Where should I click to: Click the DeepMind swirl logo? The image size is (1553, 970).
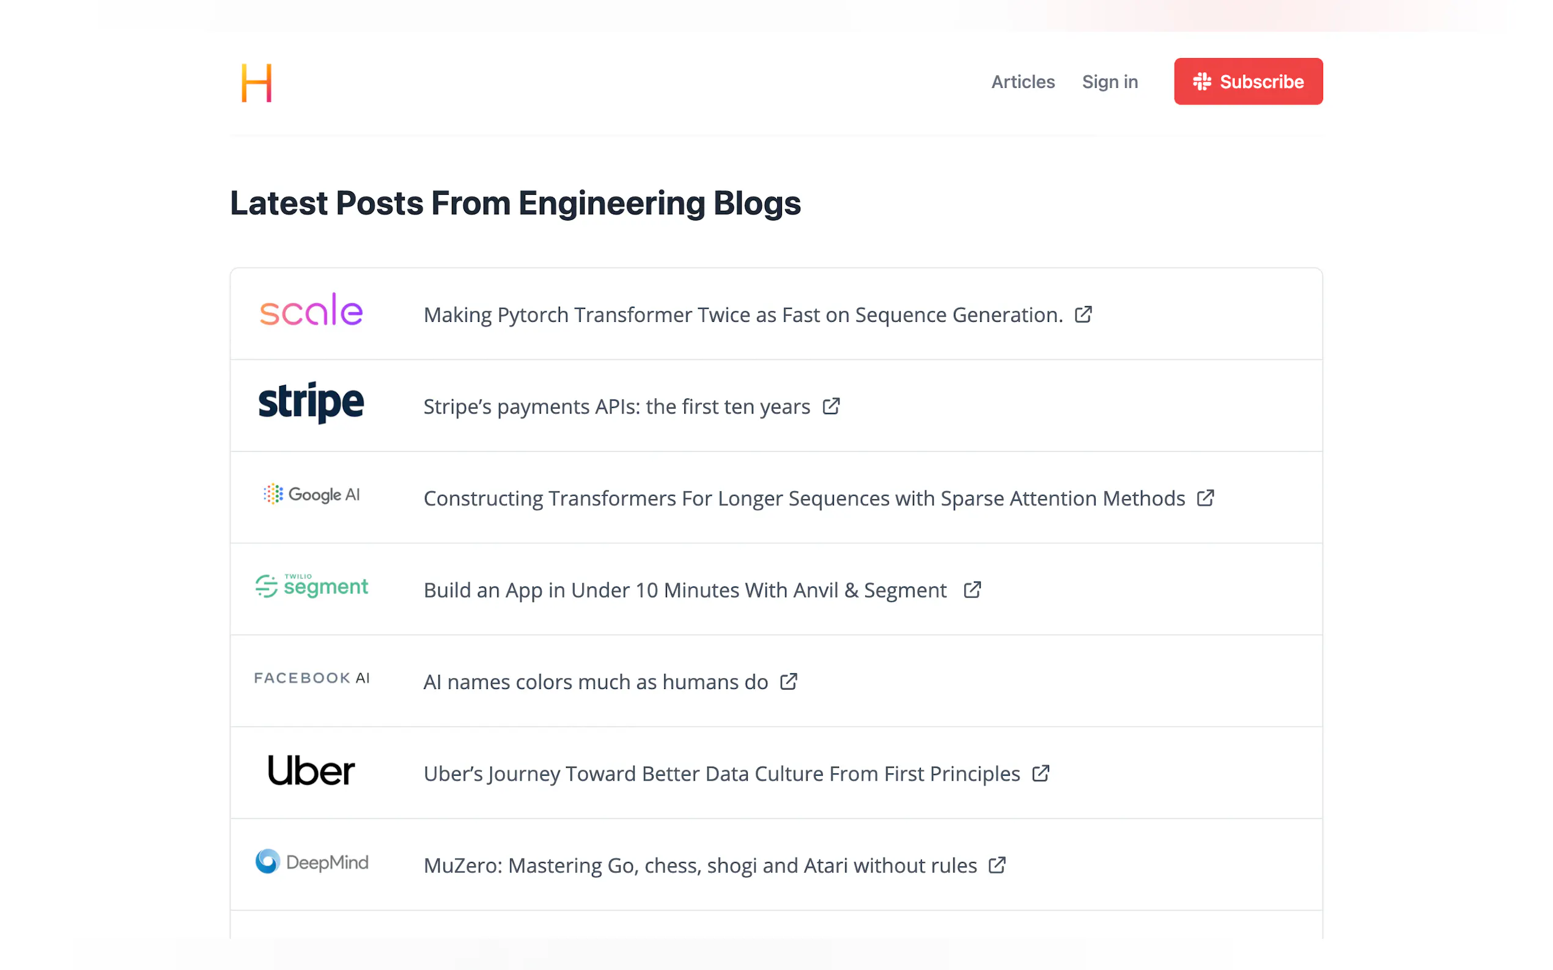point(268,862)
